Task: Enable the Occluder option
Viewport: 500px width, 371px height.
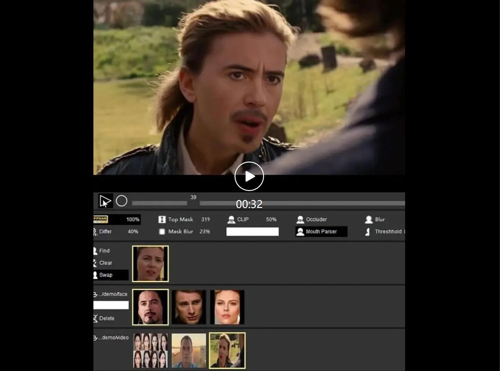Action: 312,219
